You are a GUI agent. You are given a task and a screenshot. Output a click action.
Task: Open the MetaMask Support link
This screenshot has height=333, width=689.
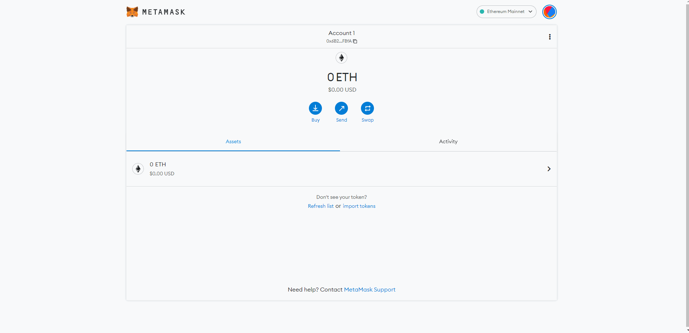370,290
